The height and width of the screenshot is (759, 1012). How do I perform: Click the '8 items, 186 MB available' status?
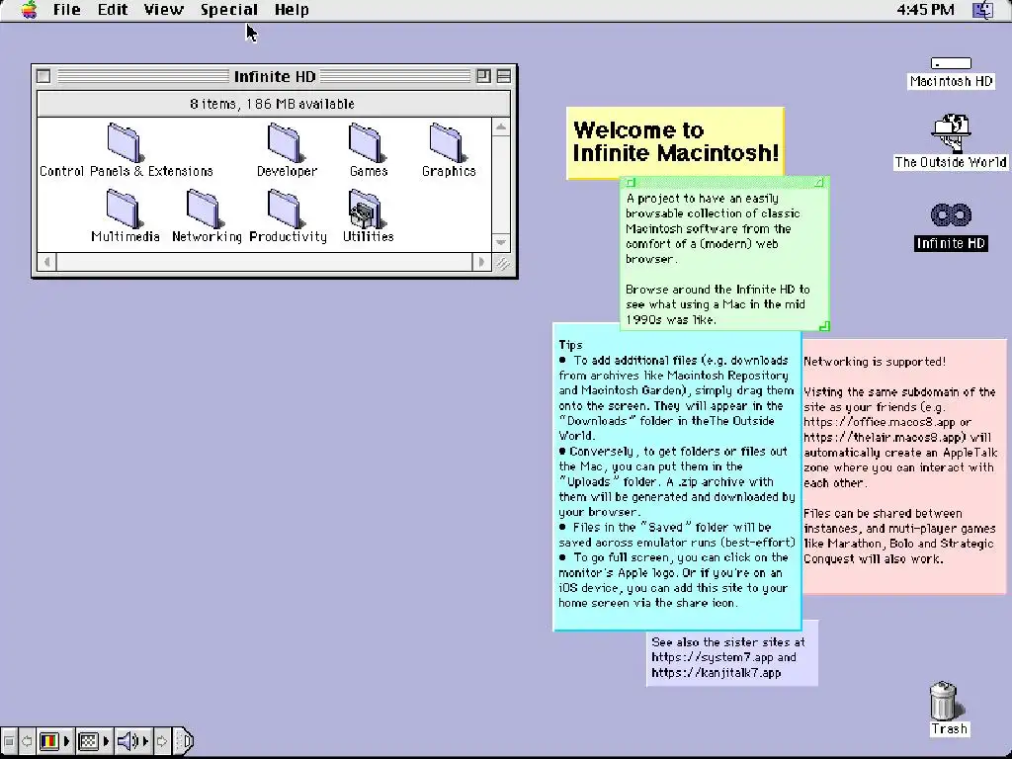(x=273, y=104)
